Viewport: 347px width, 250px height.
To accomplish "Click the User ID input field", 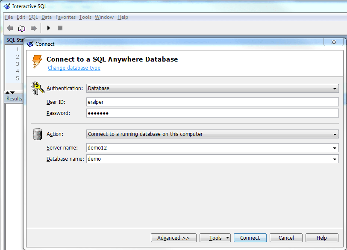I will (x=212, y=102).
